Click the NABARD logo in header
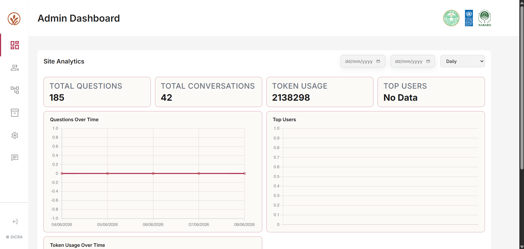 (485, 18)
